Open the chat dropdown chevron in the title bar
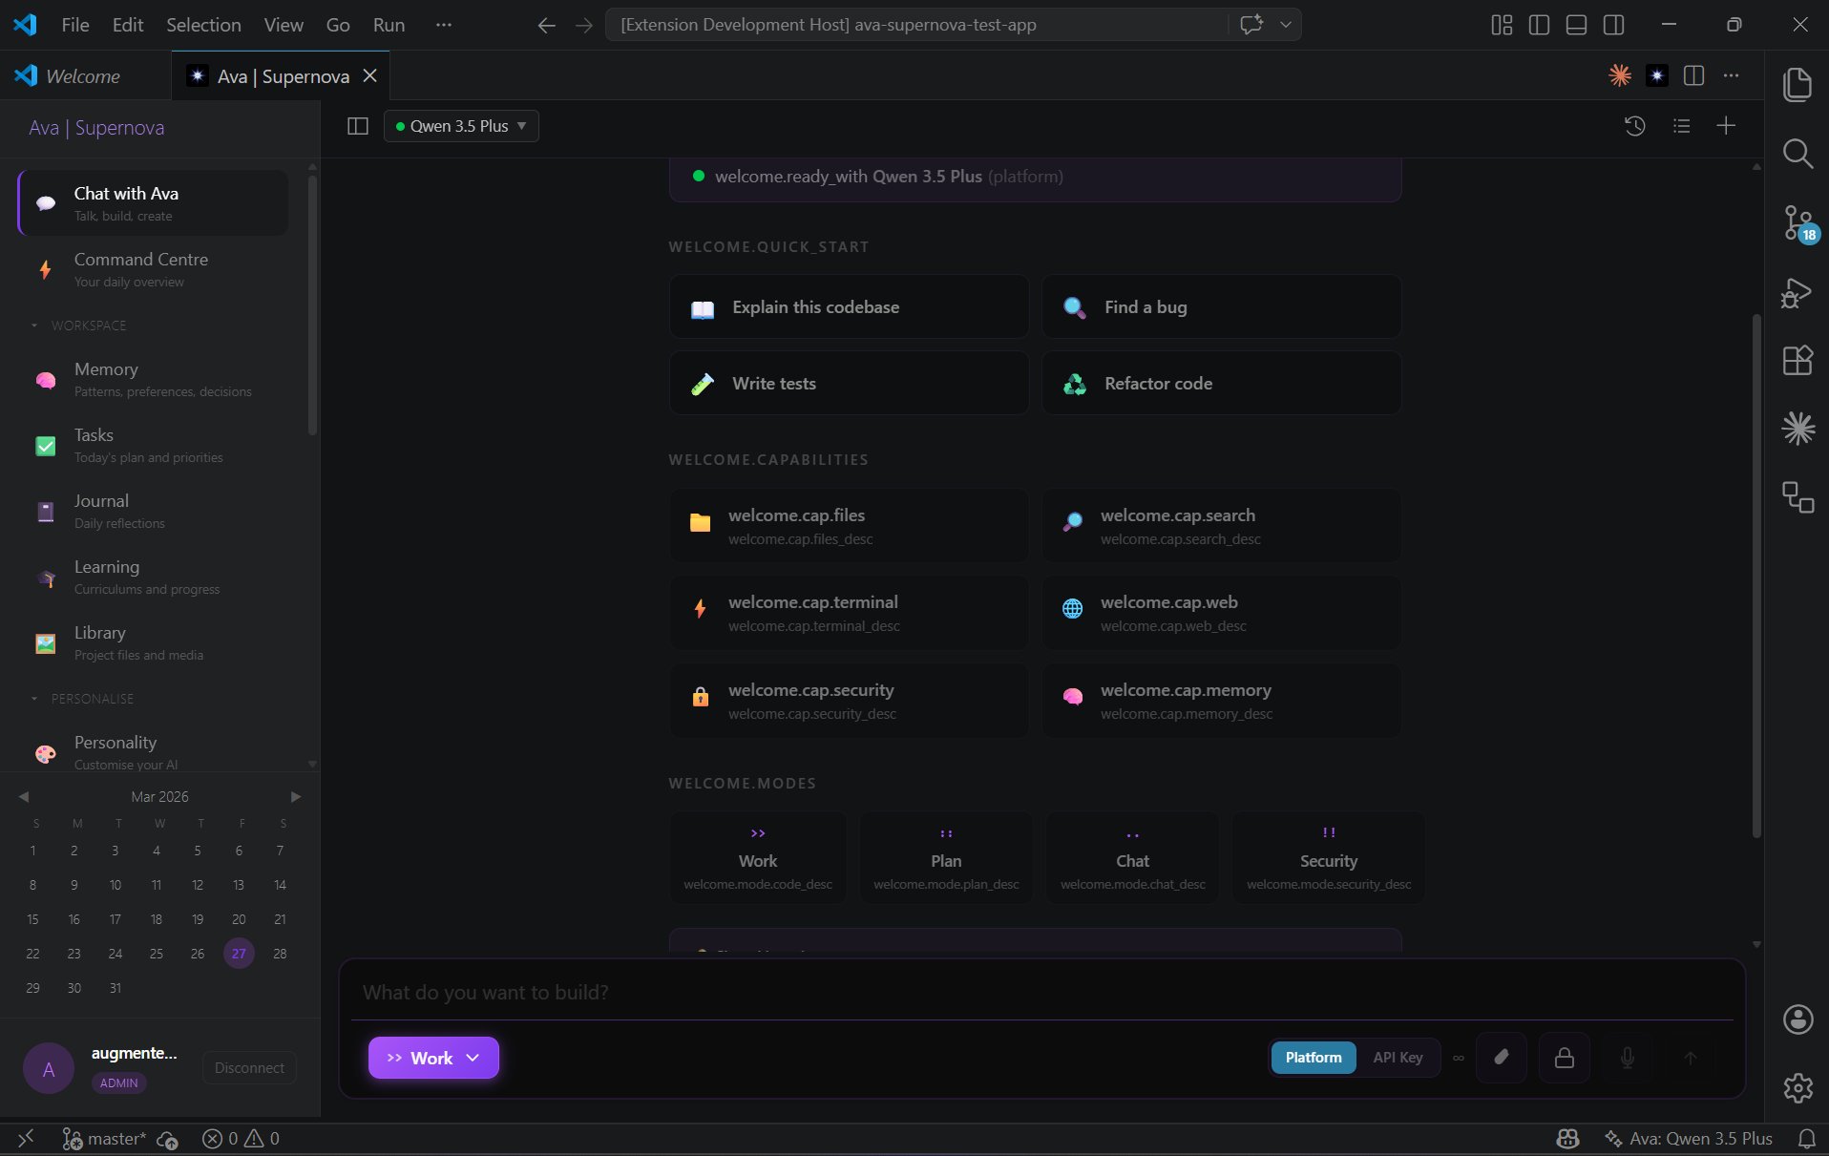 pos(1286,25)
